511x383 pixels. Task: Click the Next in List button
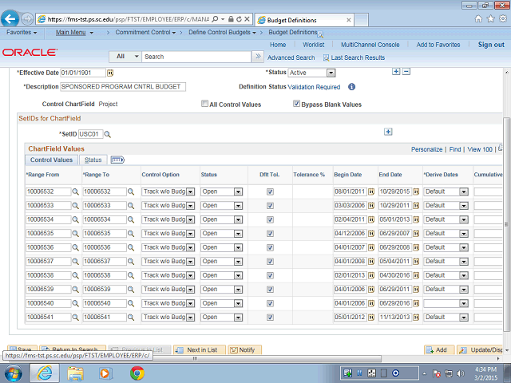coord(201,349)
